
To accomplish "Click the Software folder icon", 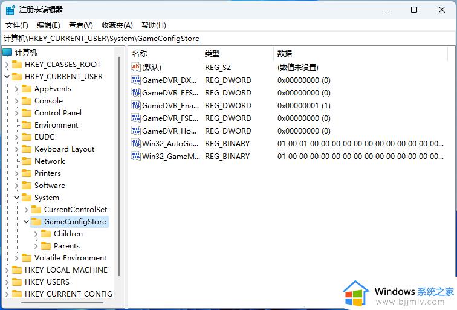I will [x=27, y=186].
